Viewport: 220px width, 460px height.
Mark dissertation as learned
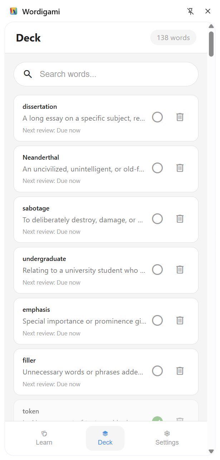(157, 117)
